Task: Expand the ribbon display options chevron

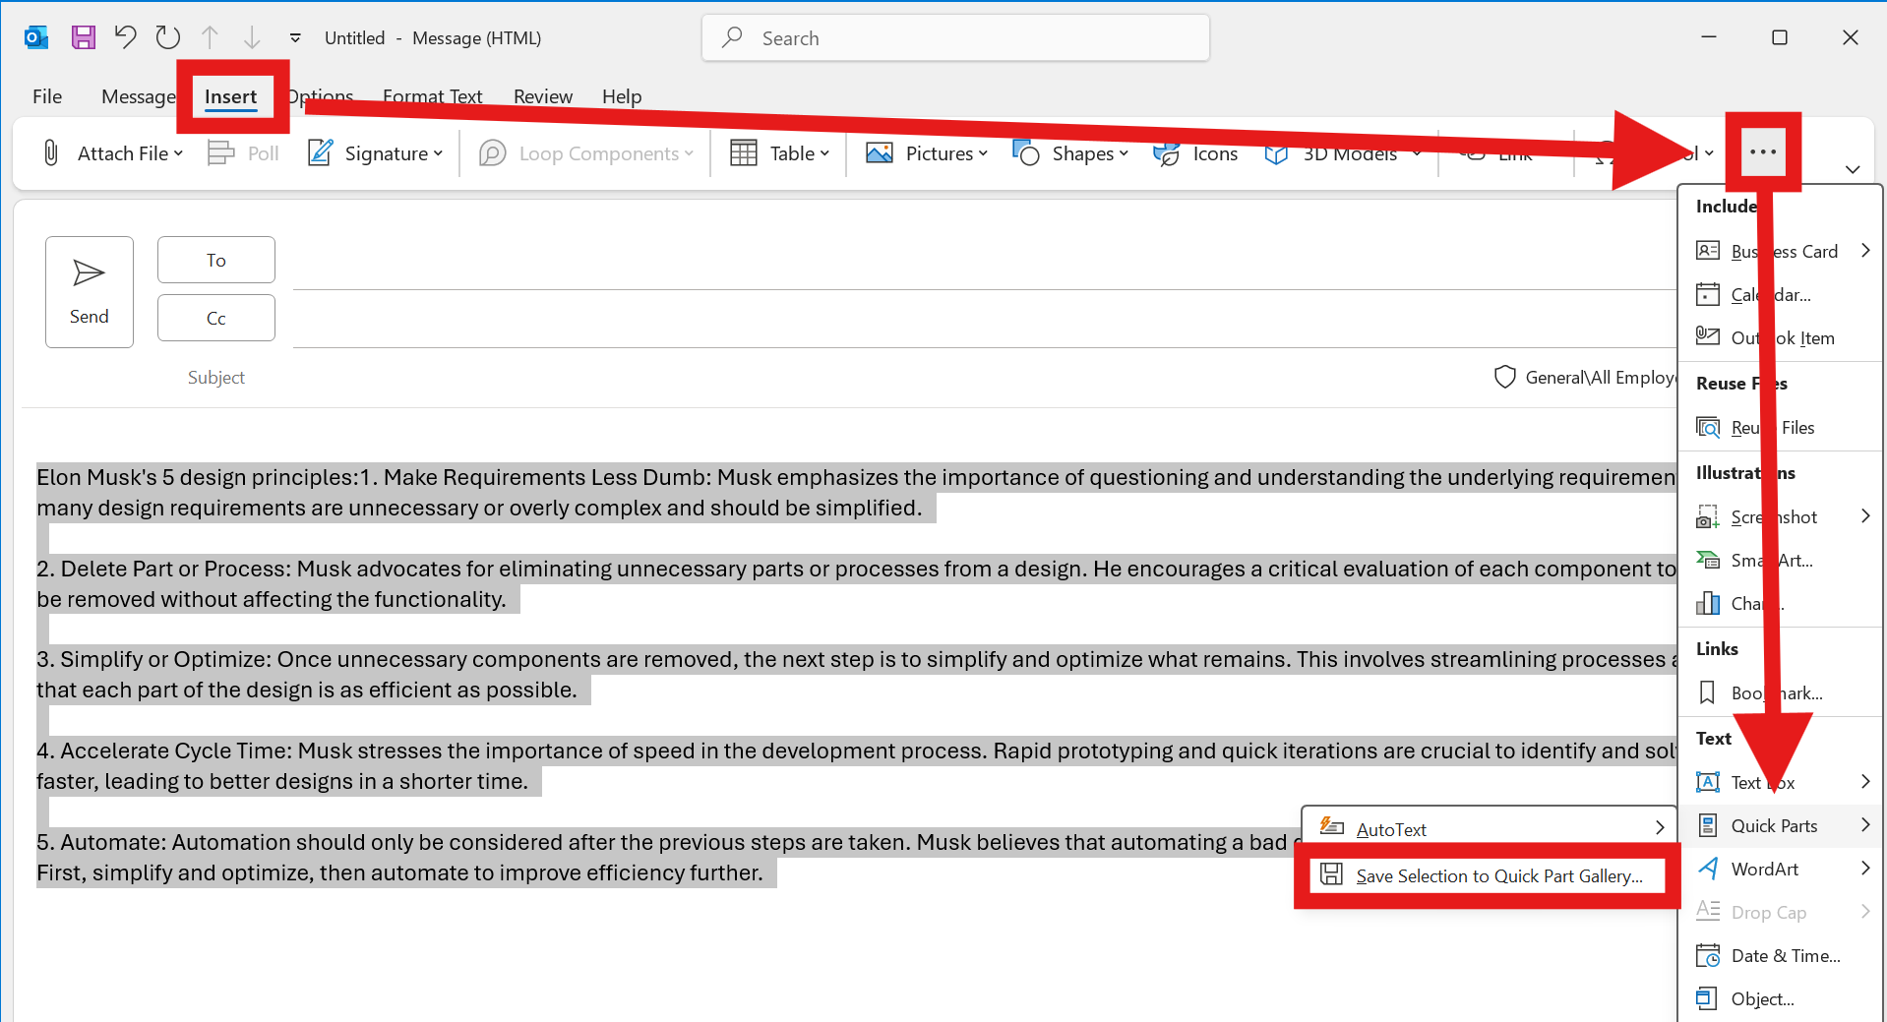Action: pos(1853,169)
